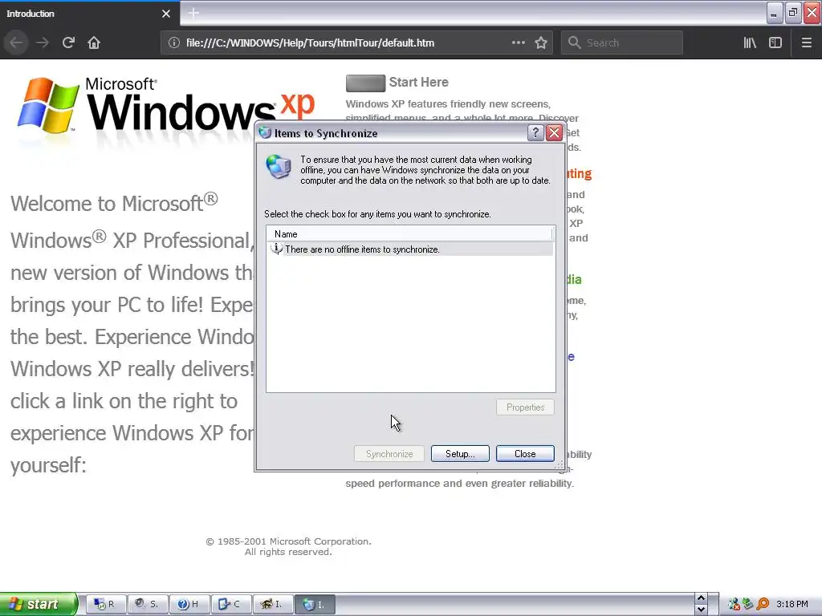
Task: Click the orange magnifier tray icon
Action: (763, 604)
